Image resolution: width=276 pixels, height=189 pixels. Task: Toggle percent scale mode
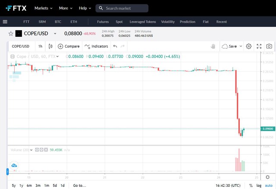251,186
